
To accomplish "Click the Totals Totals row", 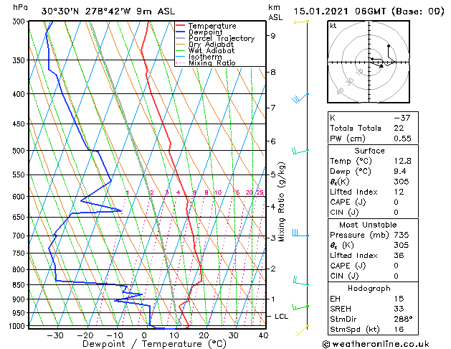I will tap(373, 128).
